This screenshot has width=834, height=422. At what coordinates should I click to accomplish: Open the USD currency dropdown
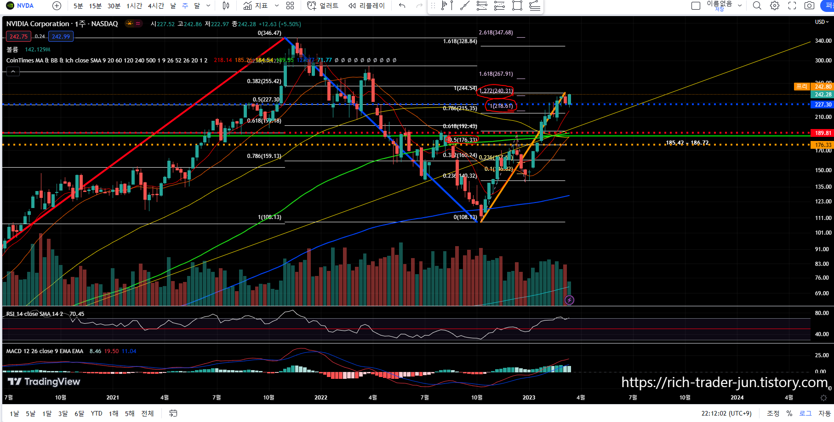click(822, 22)
